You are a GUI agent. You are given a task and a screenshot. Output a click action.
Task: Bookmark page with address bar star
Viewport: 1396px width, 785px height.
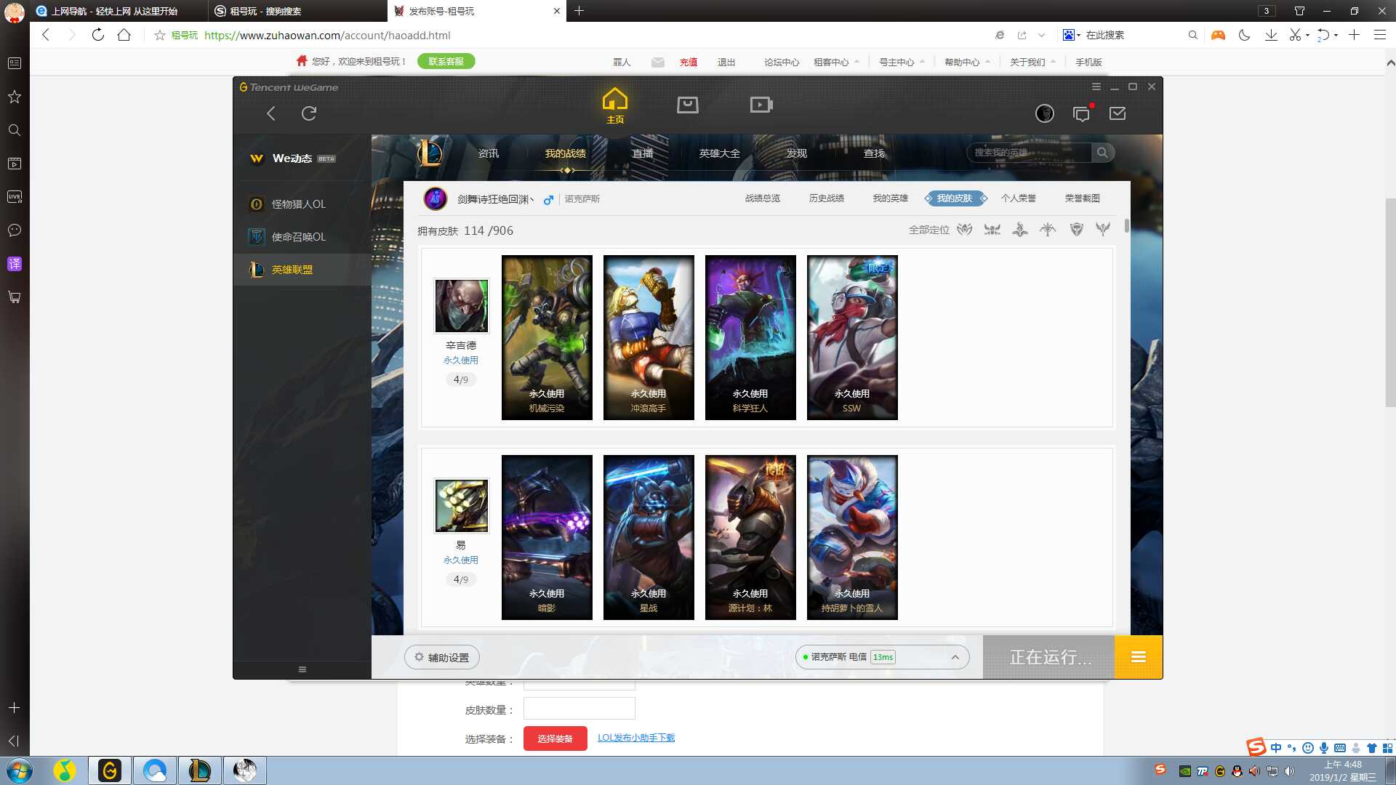click(160, 35)
